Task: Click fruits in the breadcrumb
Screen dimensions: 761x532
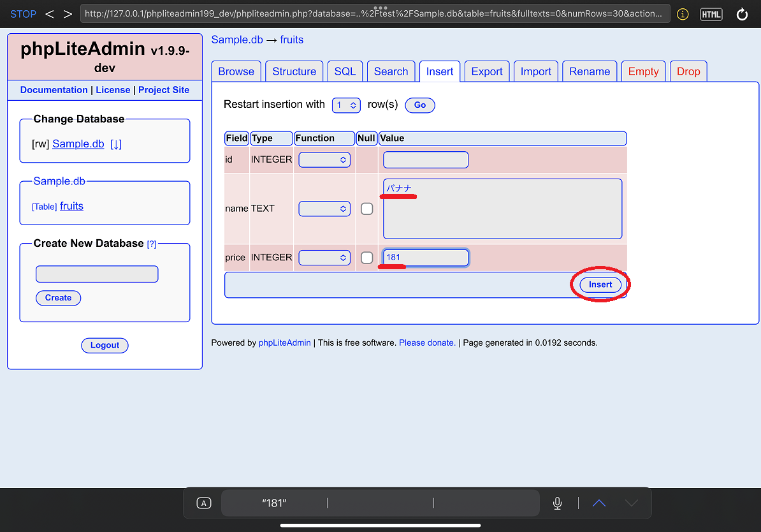Action: (x=292, y=40)
